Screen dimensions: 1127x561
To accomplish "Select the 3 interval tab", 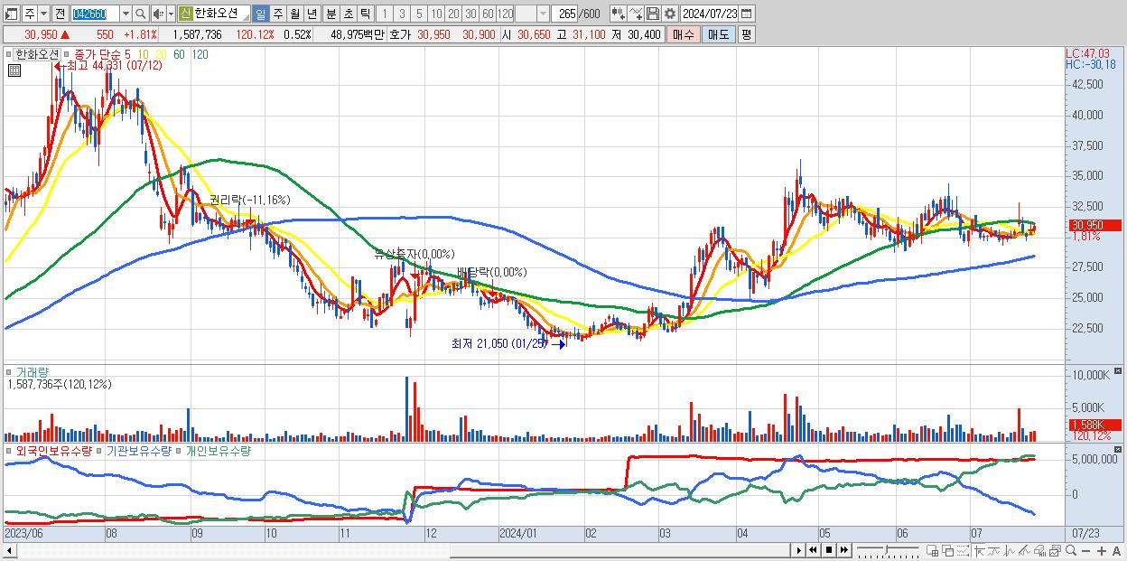I will [x=402, y=14].
